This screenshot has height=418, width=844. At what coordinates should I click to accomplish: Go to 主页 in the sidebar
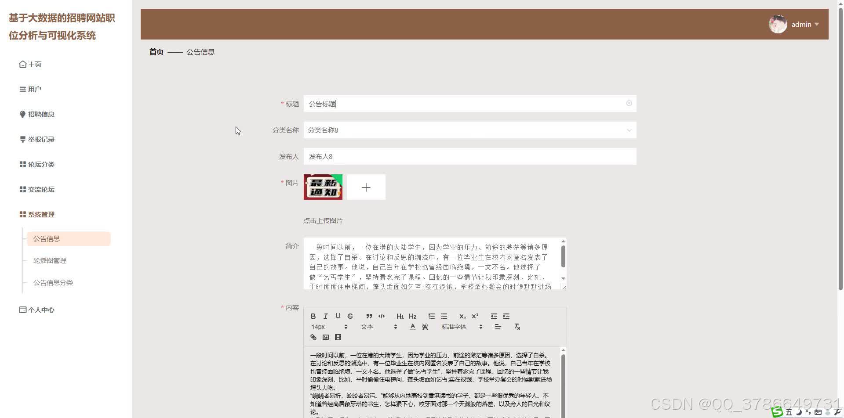coord(30,65)
